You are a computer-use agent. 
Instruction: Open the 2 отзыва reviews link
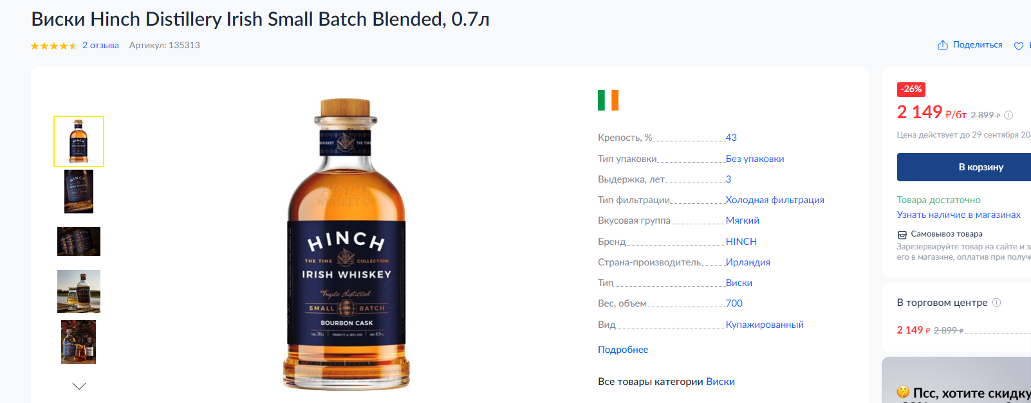[100, 46]
